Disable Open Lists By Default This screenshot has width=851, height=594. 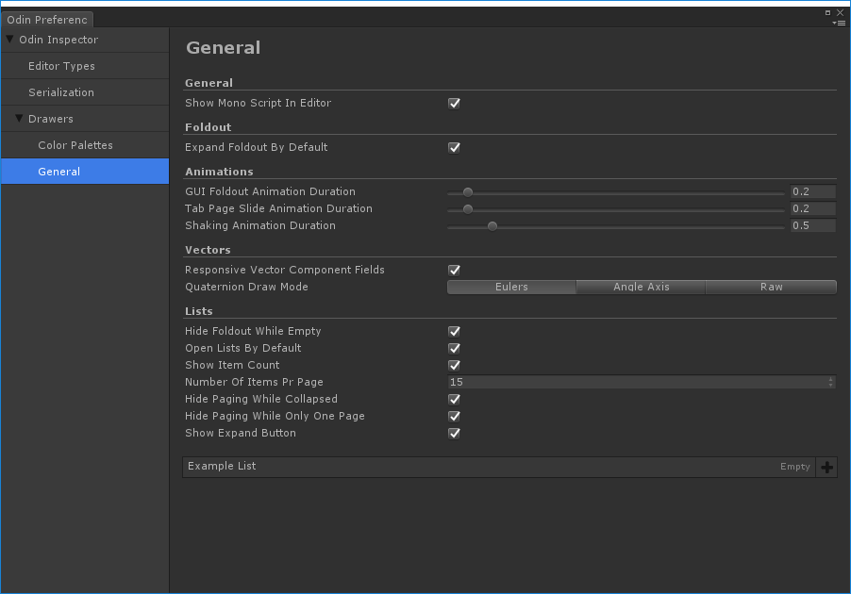point(454,348)
